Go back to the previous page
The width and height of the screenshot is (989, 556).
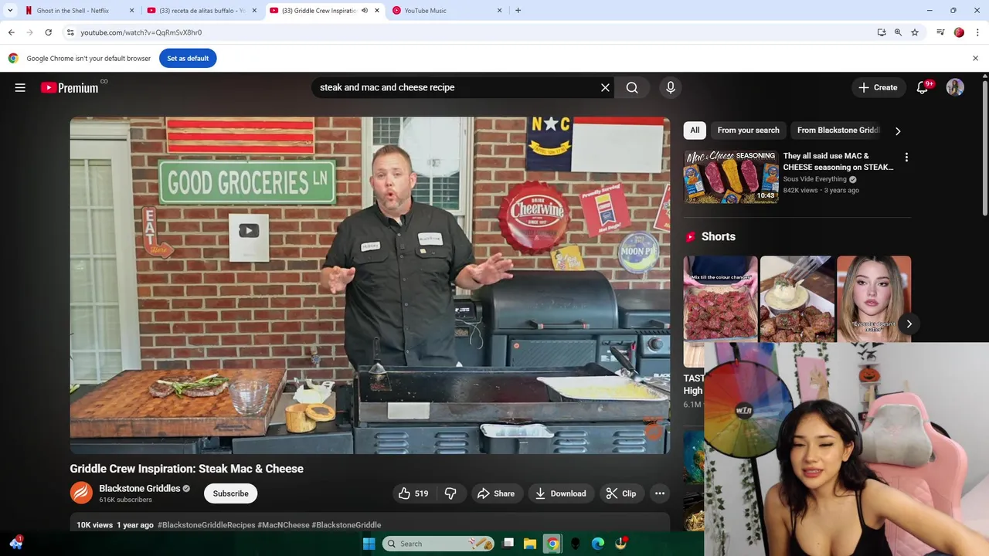[x=11, y=32]
